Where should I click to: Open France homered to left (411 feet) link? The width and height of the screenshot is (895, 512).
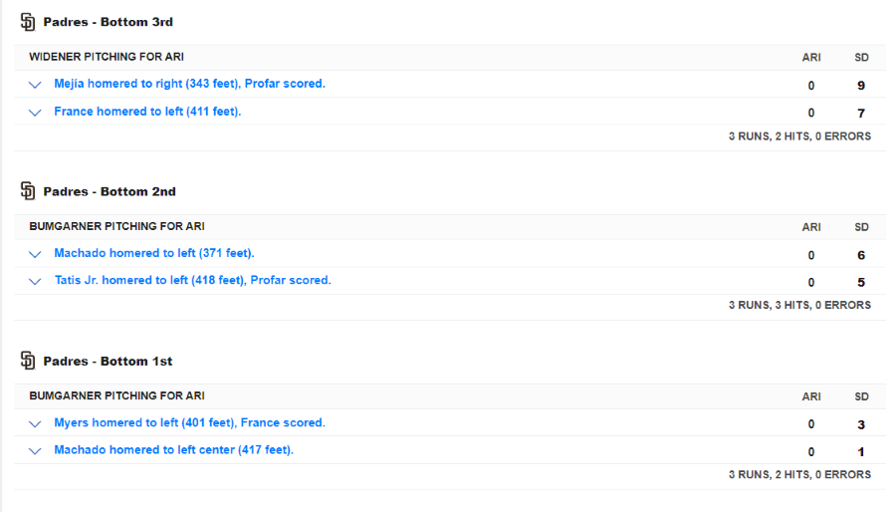(147, 112)
